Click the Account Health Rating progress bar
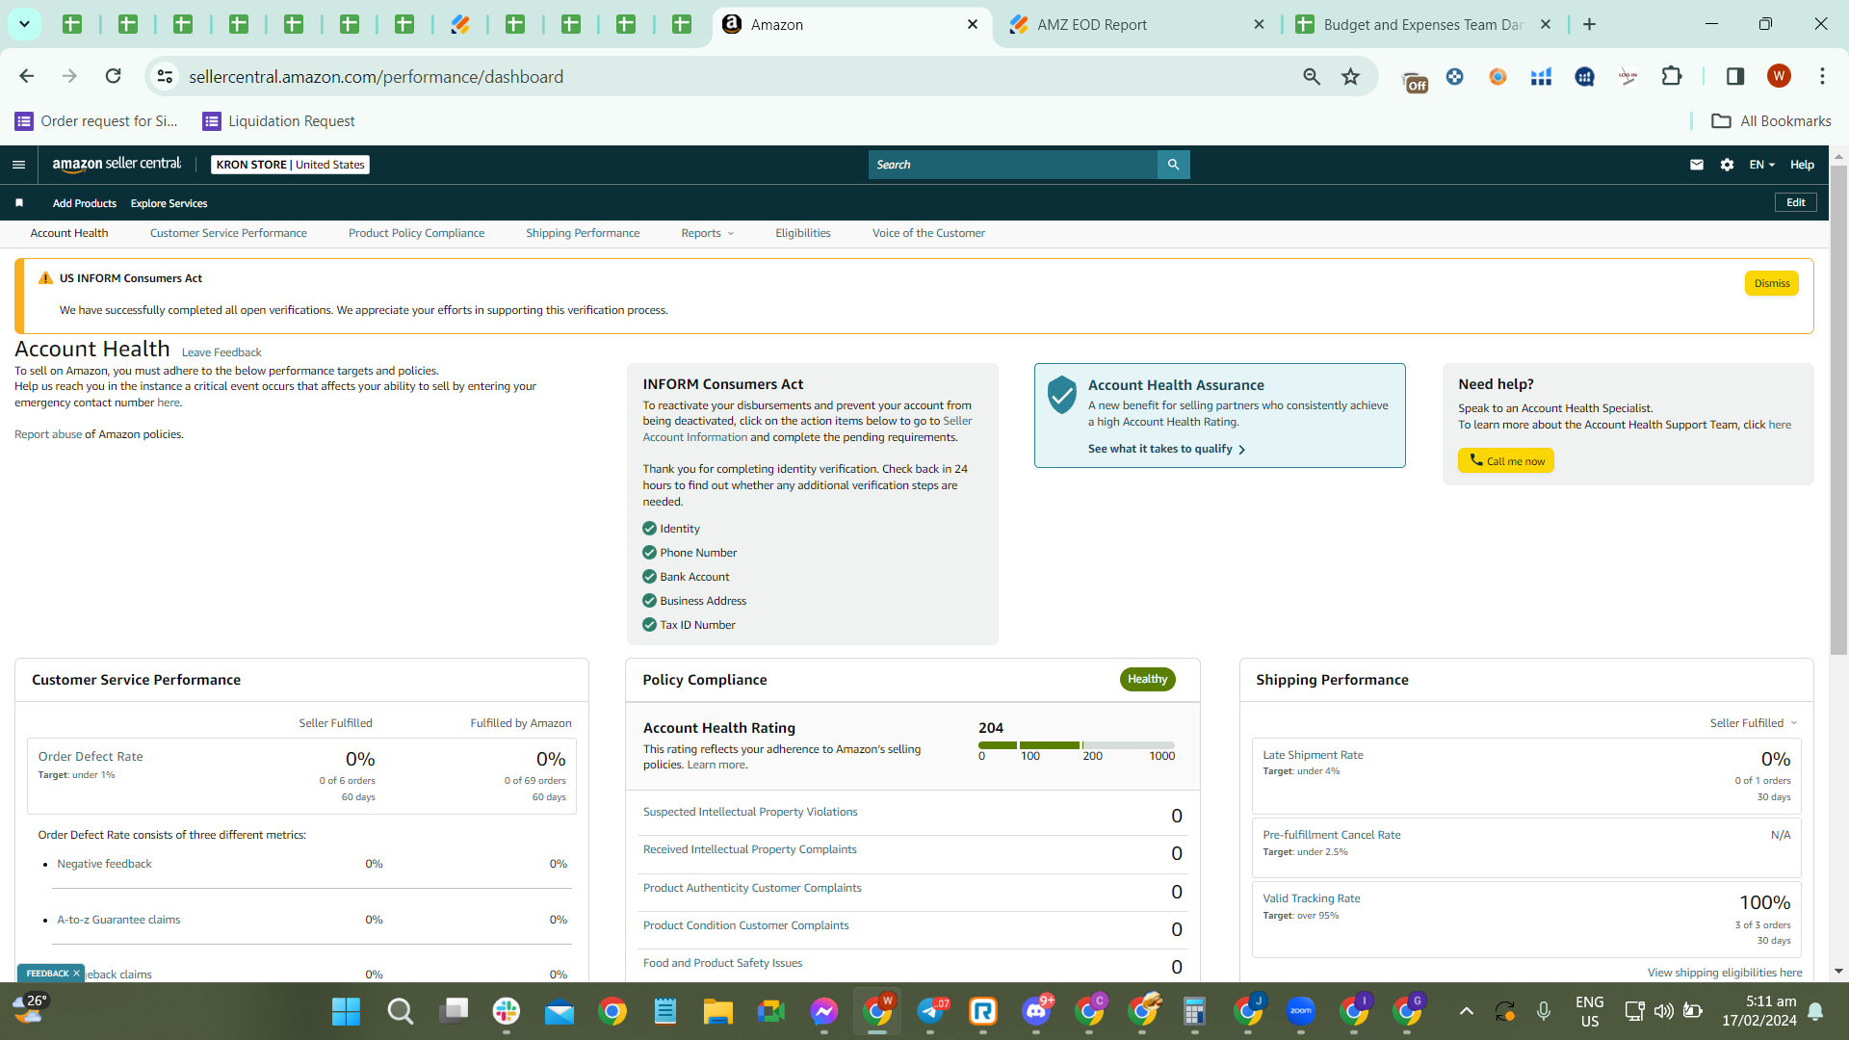 click(x=1077, y=745)
